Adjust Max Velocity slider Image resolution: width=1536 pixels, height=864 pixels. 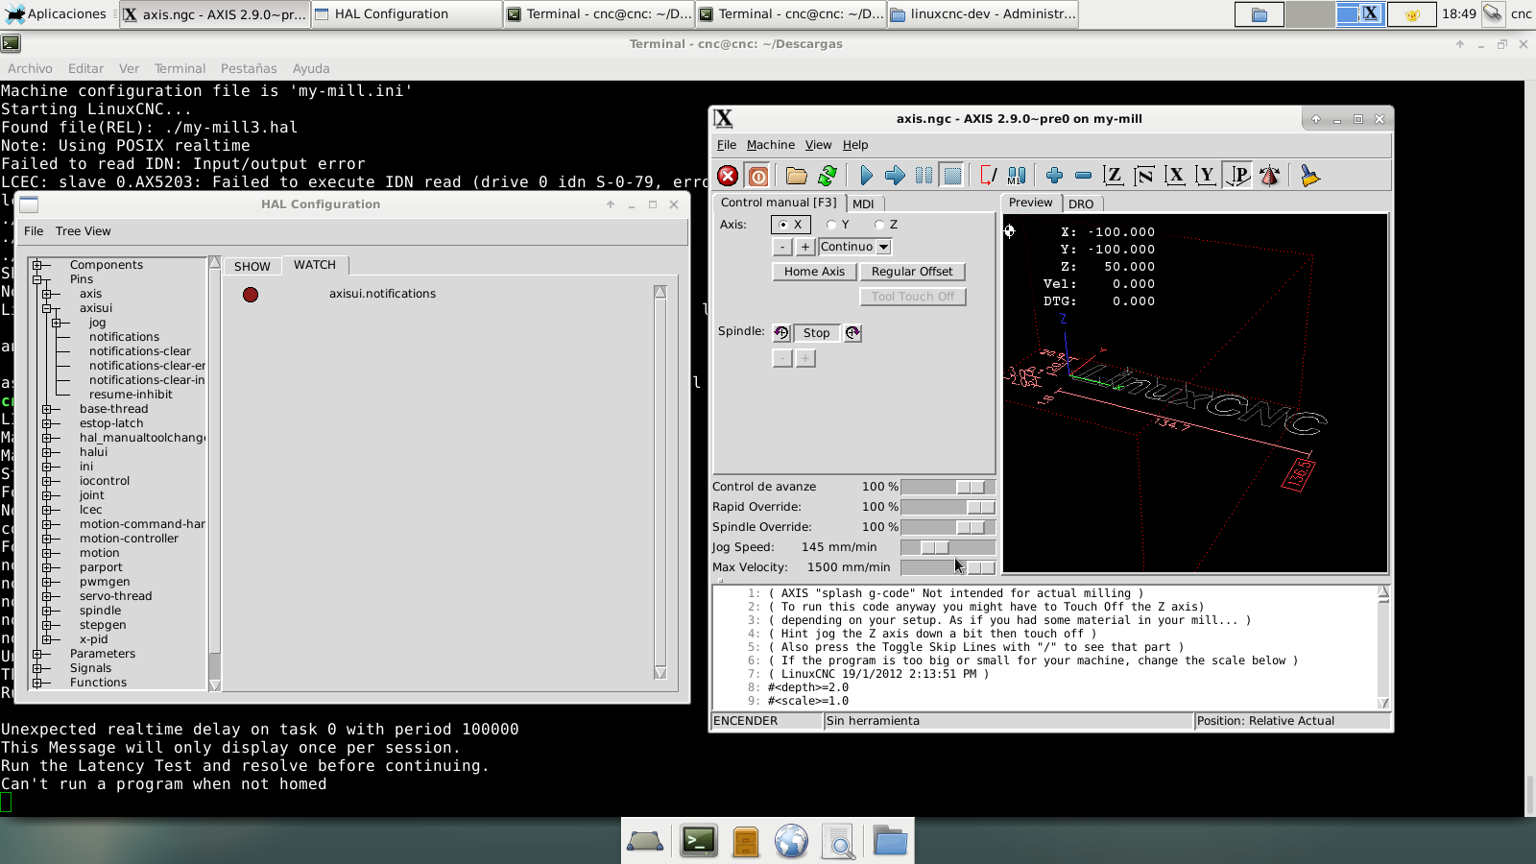[948, 567]
